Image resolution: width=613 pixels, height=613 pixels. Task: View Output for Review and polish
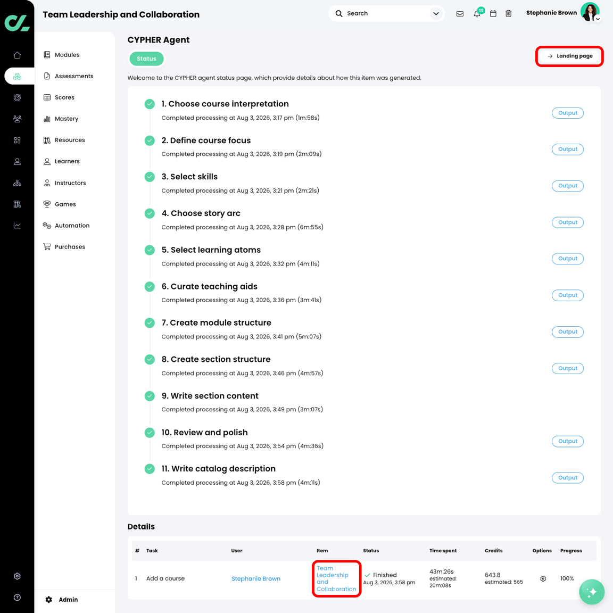coord(568,441)
